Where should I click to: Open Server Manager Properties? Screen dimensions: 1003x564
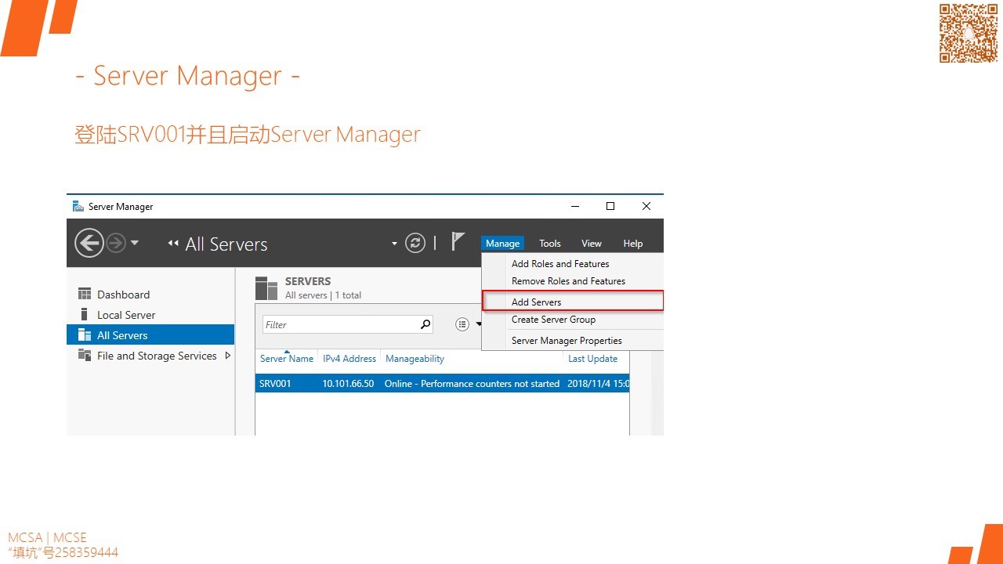click(567, 341)
